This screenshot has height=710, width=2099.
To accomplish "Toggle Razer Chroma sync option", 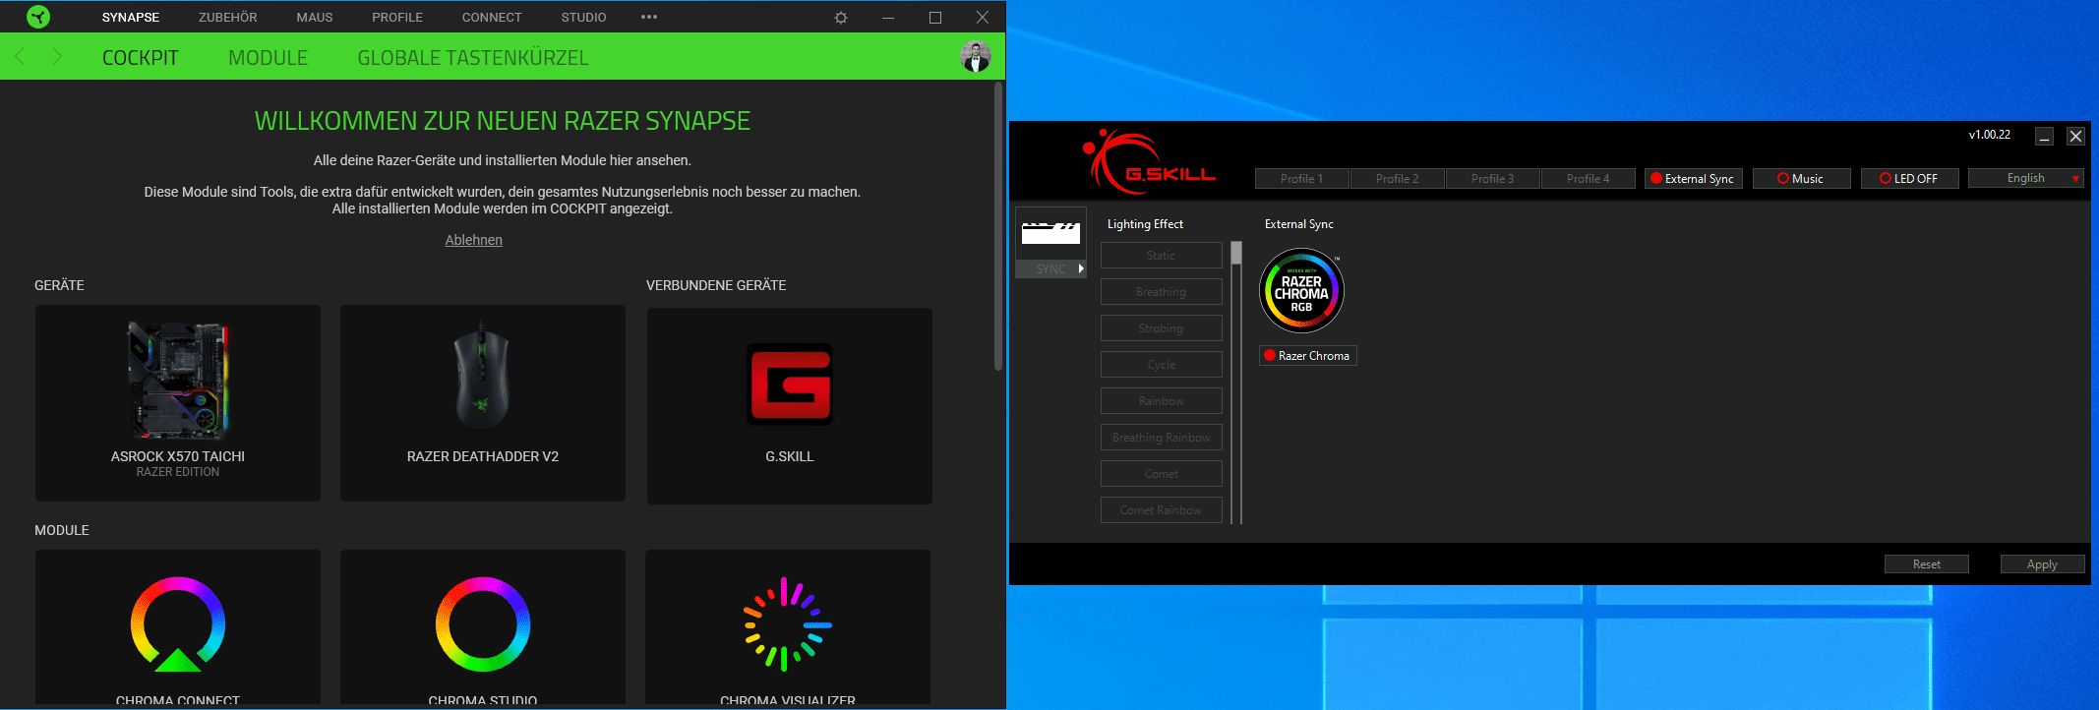I will click(x=1308, y=356).
